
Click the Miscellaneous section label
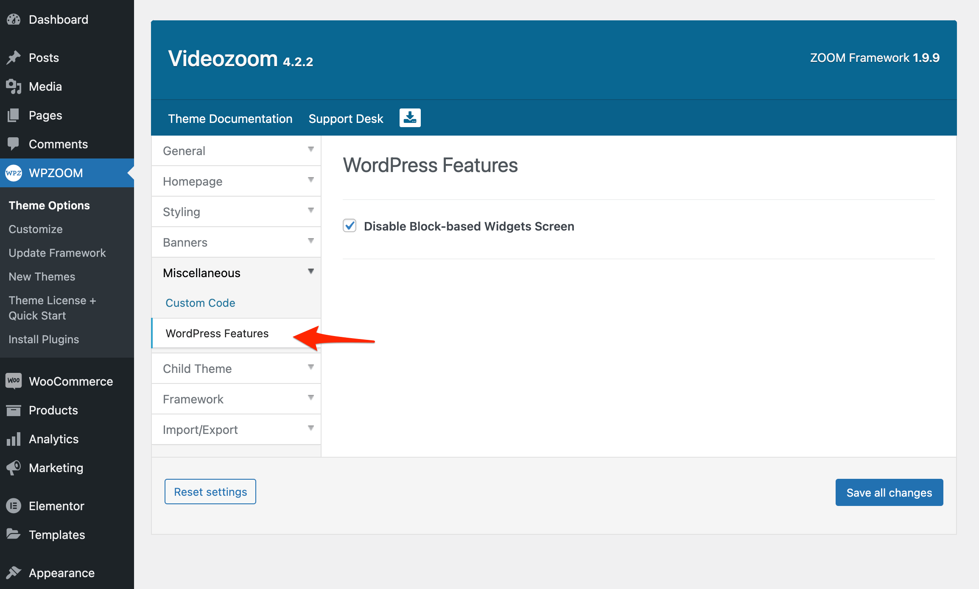(201, 273)
